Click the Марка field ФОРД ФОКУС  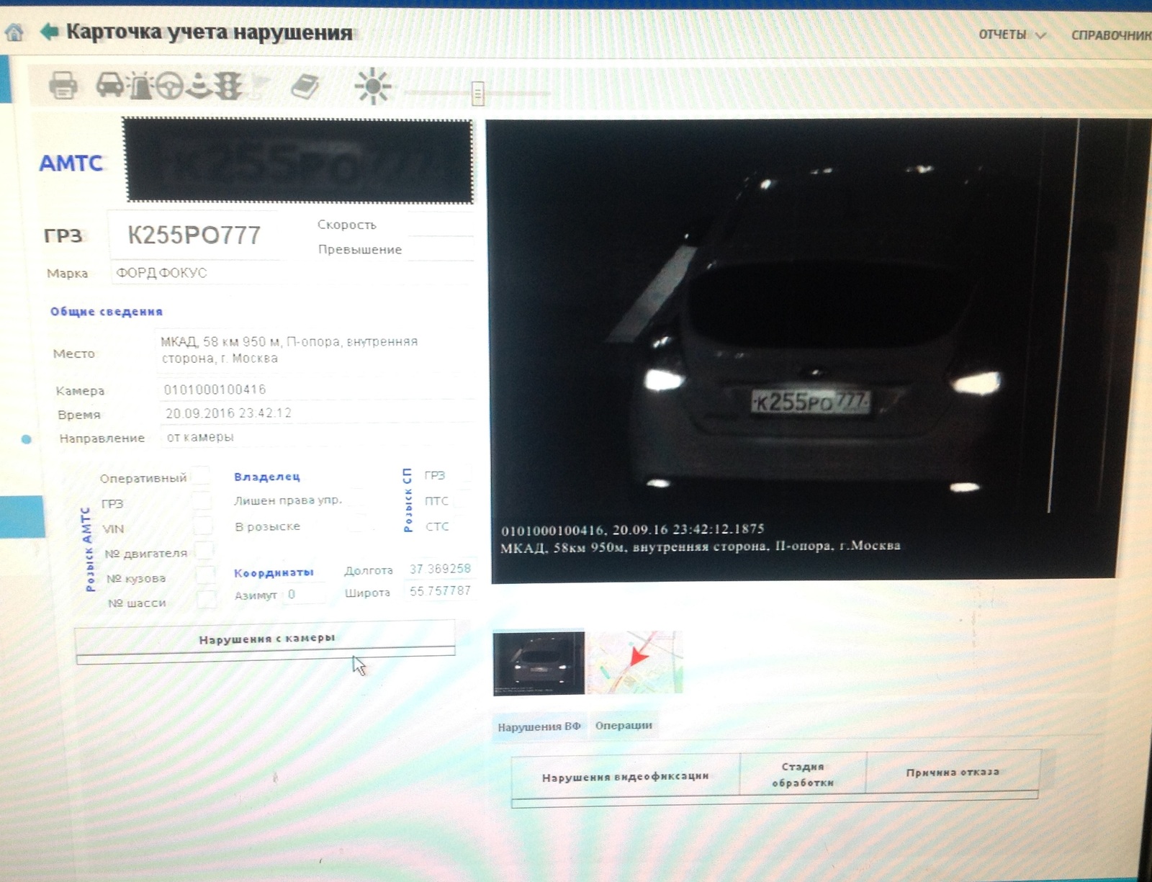coord(291,273)
